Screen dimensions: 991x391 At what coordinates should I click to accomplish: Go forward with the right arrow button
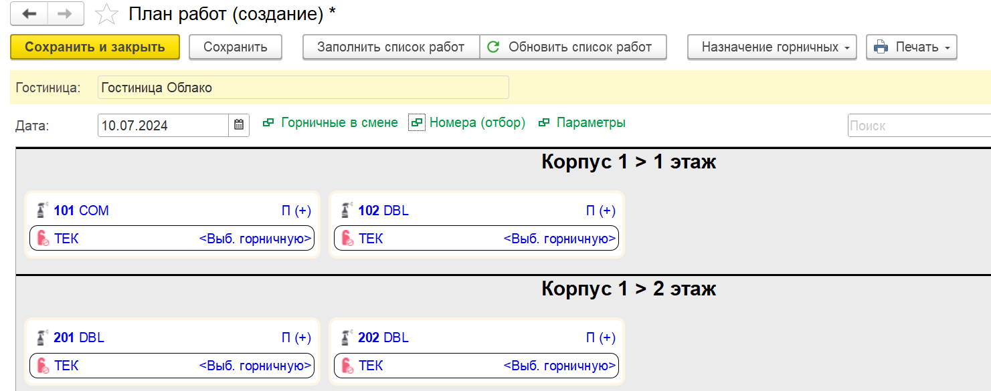click(x=66, y=14)
